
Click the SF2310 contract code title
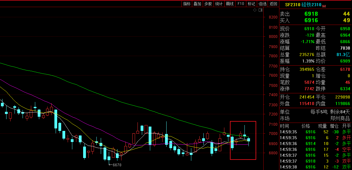click(x=292, y=5)
